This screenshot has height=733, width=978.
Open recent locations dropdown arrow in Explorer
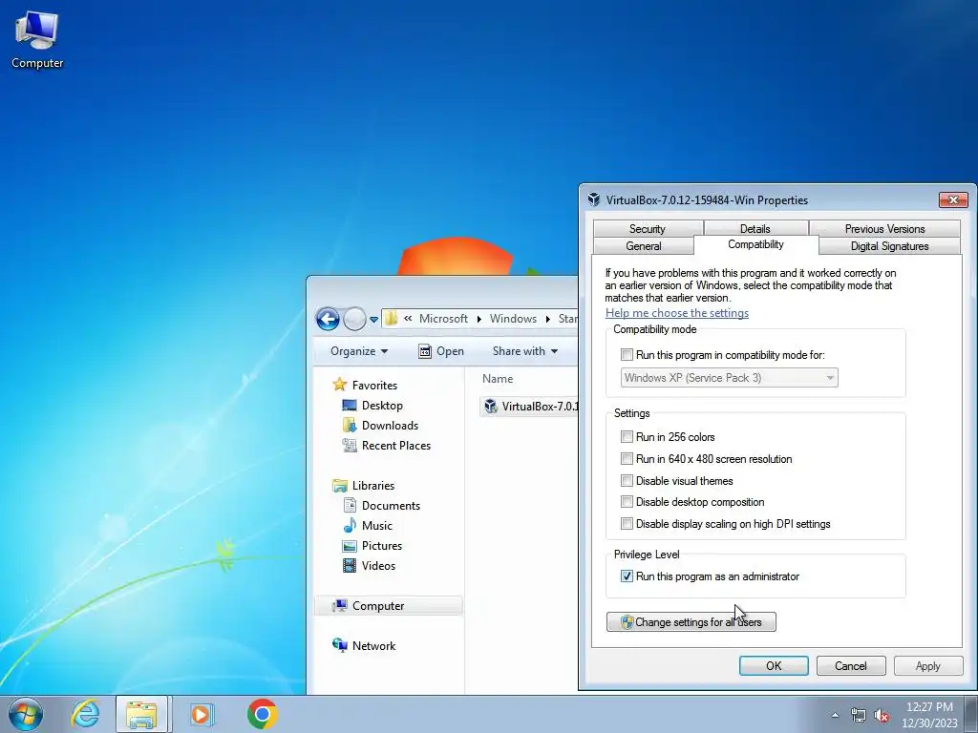pyautogui.click(x=373, y=320)
